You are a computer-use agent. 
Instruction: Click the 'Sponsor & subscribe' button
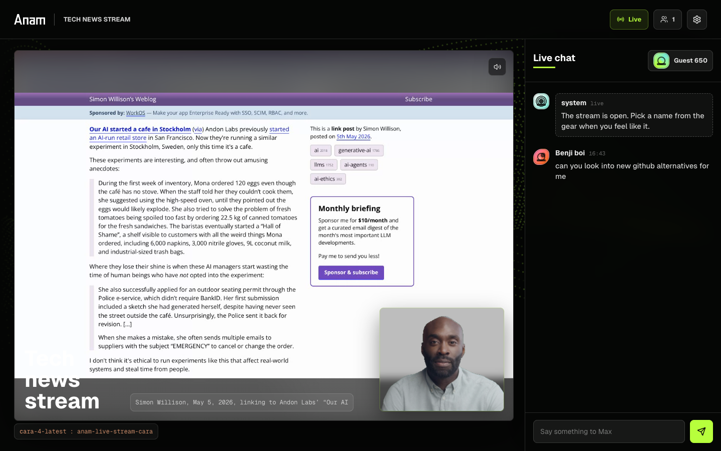coord(351,273)
